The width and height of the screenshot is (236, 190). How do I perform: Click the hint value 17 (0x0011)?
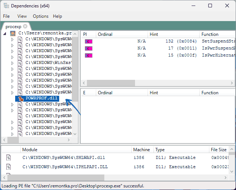[x=182, y=48]
